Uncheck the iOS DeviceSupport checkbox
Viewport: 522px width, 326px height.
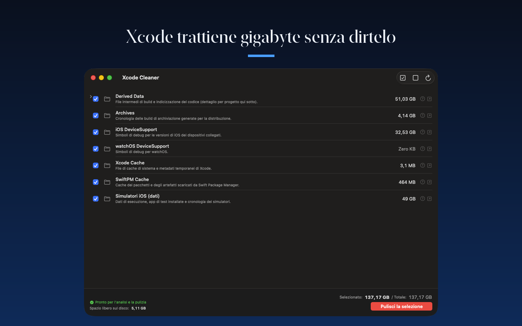click(95, 132)
